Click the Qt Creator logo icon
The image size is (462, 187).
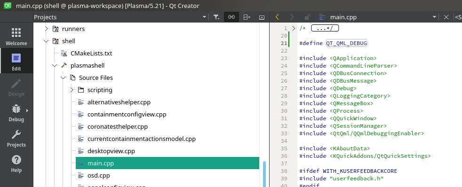coord(8,5)
